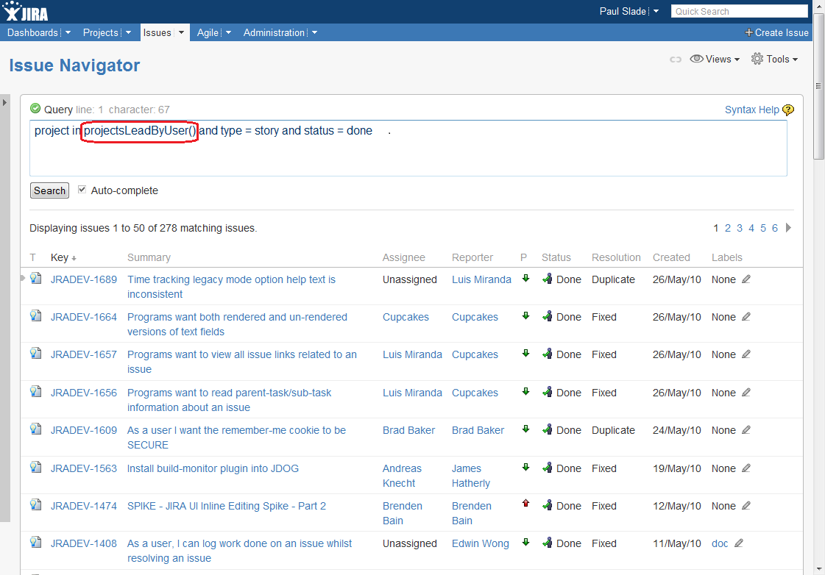Click the permalink chain icon near Views
This screenshot has width=825, height=575.
click(676, 60)
